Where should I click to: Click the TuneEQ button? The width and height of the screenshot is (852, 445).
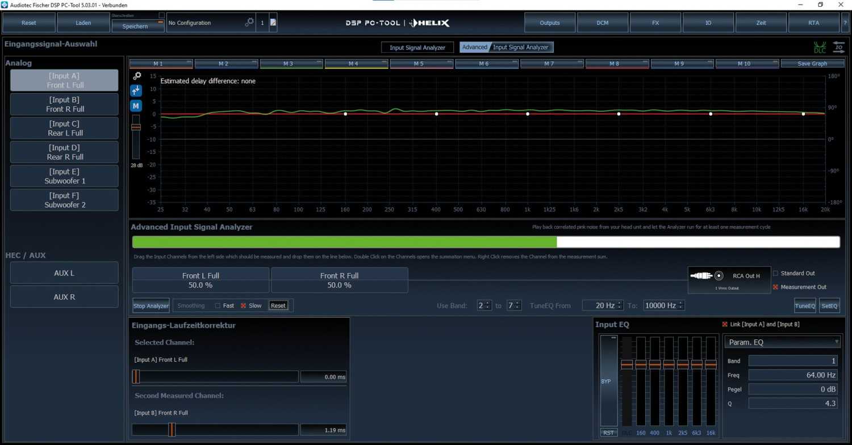tap(805, 306)
